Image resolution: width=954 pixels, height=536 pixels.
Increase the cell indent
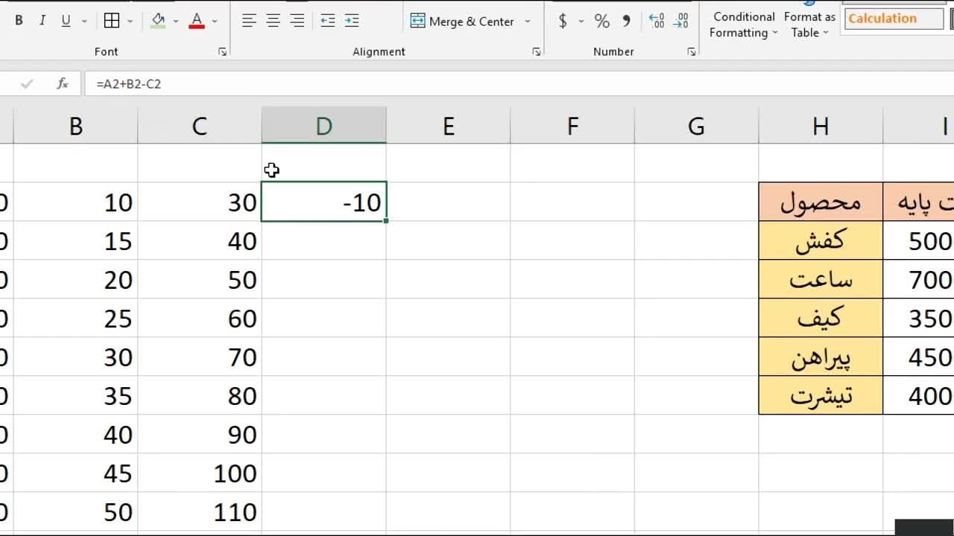coord(352,21)
